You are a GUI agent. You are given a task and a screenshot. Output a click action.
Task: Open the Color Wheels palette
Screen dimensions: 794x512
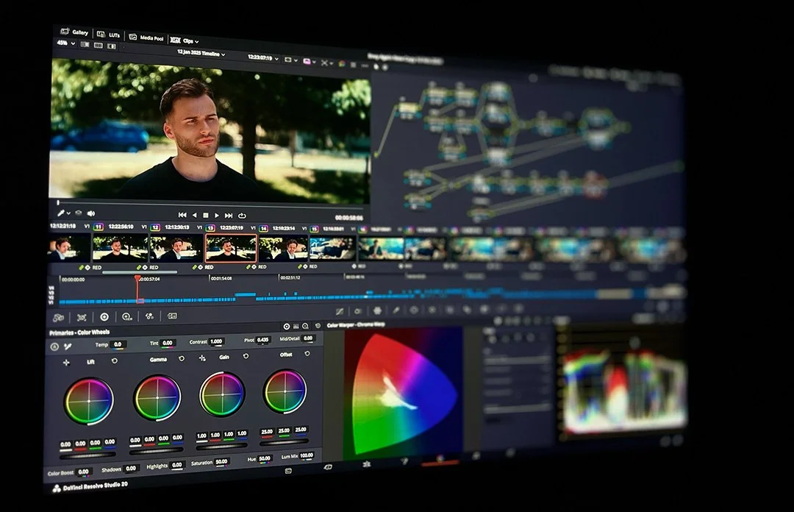pyautogui.click(x=104, y=317)
